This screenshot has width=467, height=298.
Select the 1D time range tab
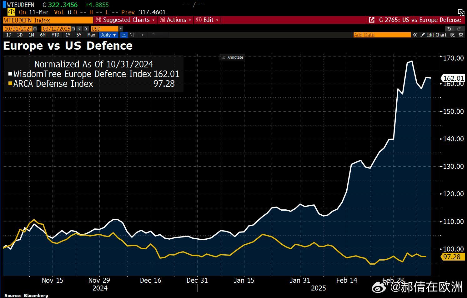(x=9, y=35)
